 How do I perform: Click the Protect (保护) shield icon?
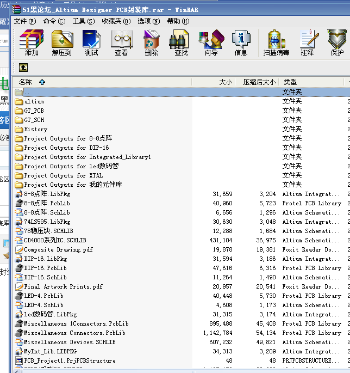click(337, 43)
